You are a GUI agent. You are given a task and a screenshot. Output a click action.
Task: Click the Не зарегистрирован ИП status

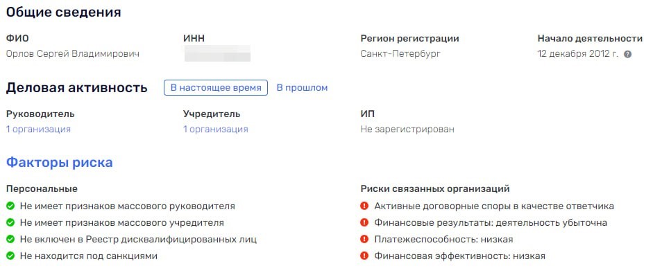point(407,130)
